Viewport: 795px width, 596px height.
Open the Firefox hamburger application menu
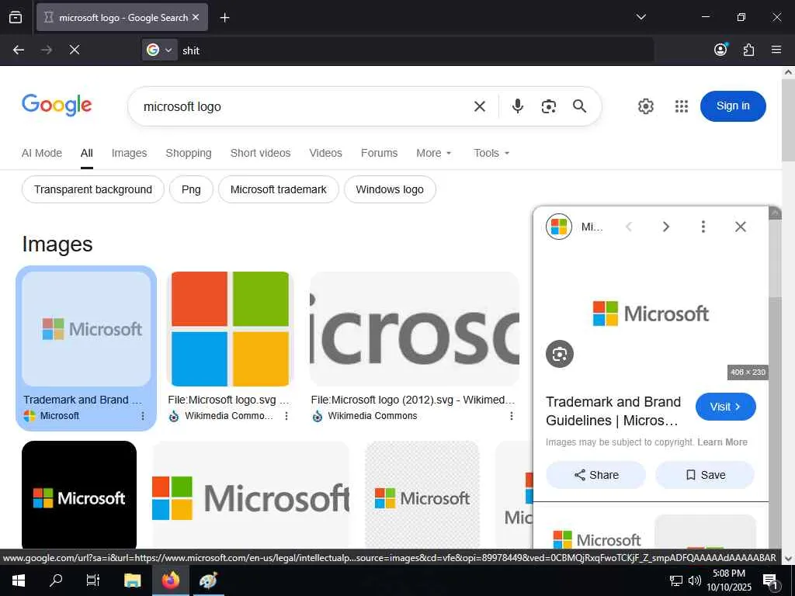pos(776,50)
